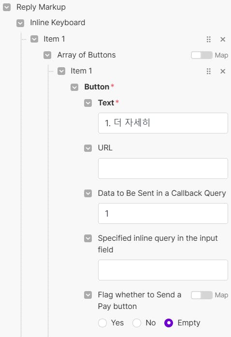Collapse the Array of Buttons group
Image resolution: width=231 pixels, height=337 pixels.
click(47, 55)
